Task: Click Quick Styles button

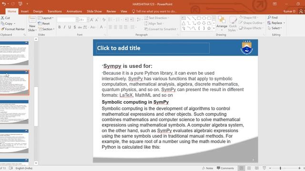Action: pos(233,24)
